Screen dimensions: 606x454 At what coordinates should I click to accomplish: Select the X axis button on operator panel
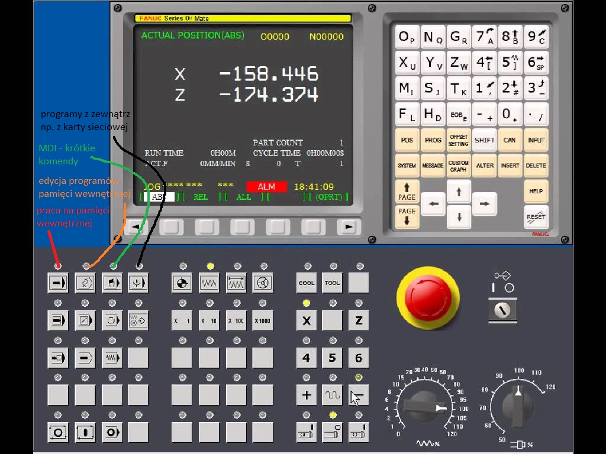coord(307,320)
